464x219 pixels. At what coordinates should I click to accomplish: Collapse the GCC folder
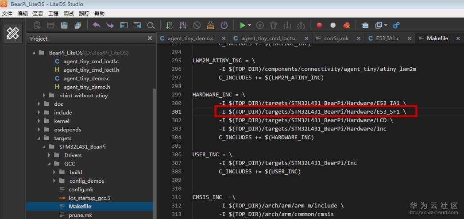[49, 164]
